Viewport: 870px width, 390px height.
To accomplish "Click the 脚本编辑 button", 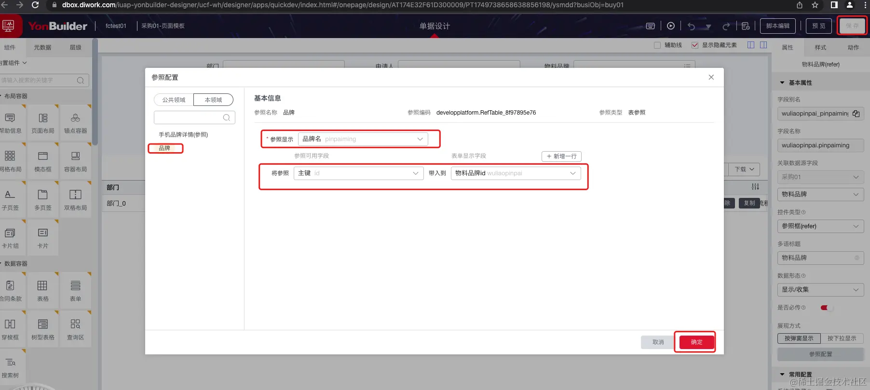I will pyautogui.click(x=778, y=26).
